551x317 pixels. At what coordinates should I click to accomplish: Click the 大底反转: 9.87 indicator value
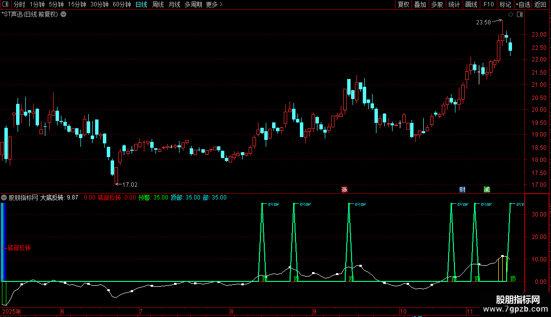click(x=59, y=198)
